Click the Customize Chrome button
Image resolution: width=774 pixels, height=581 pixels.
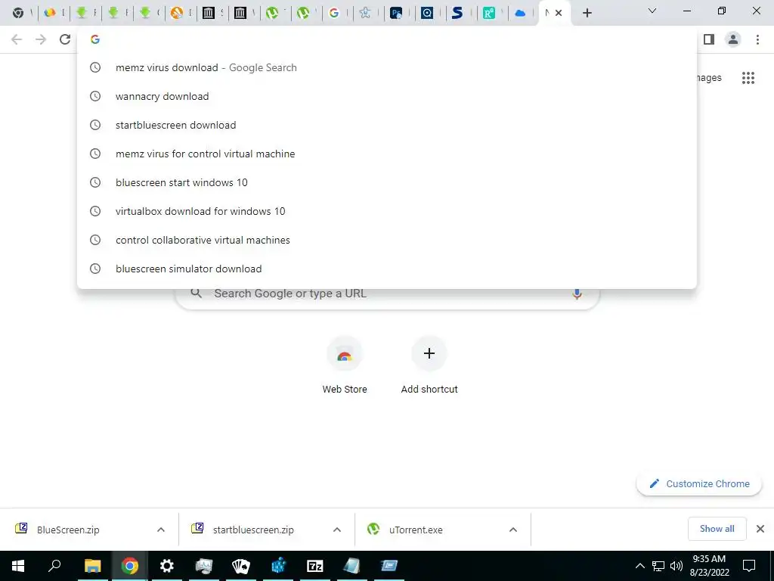[699, 483]
